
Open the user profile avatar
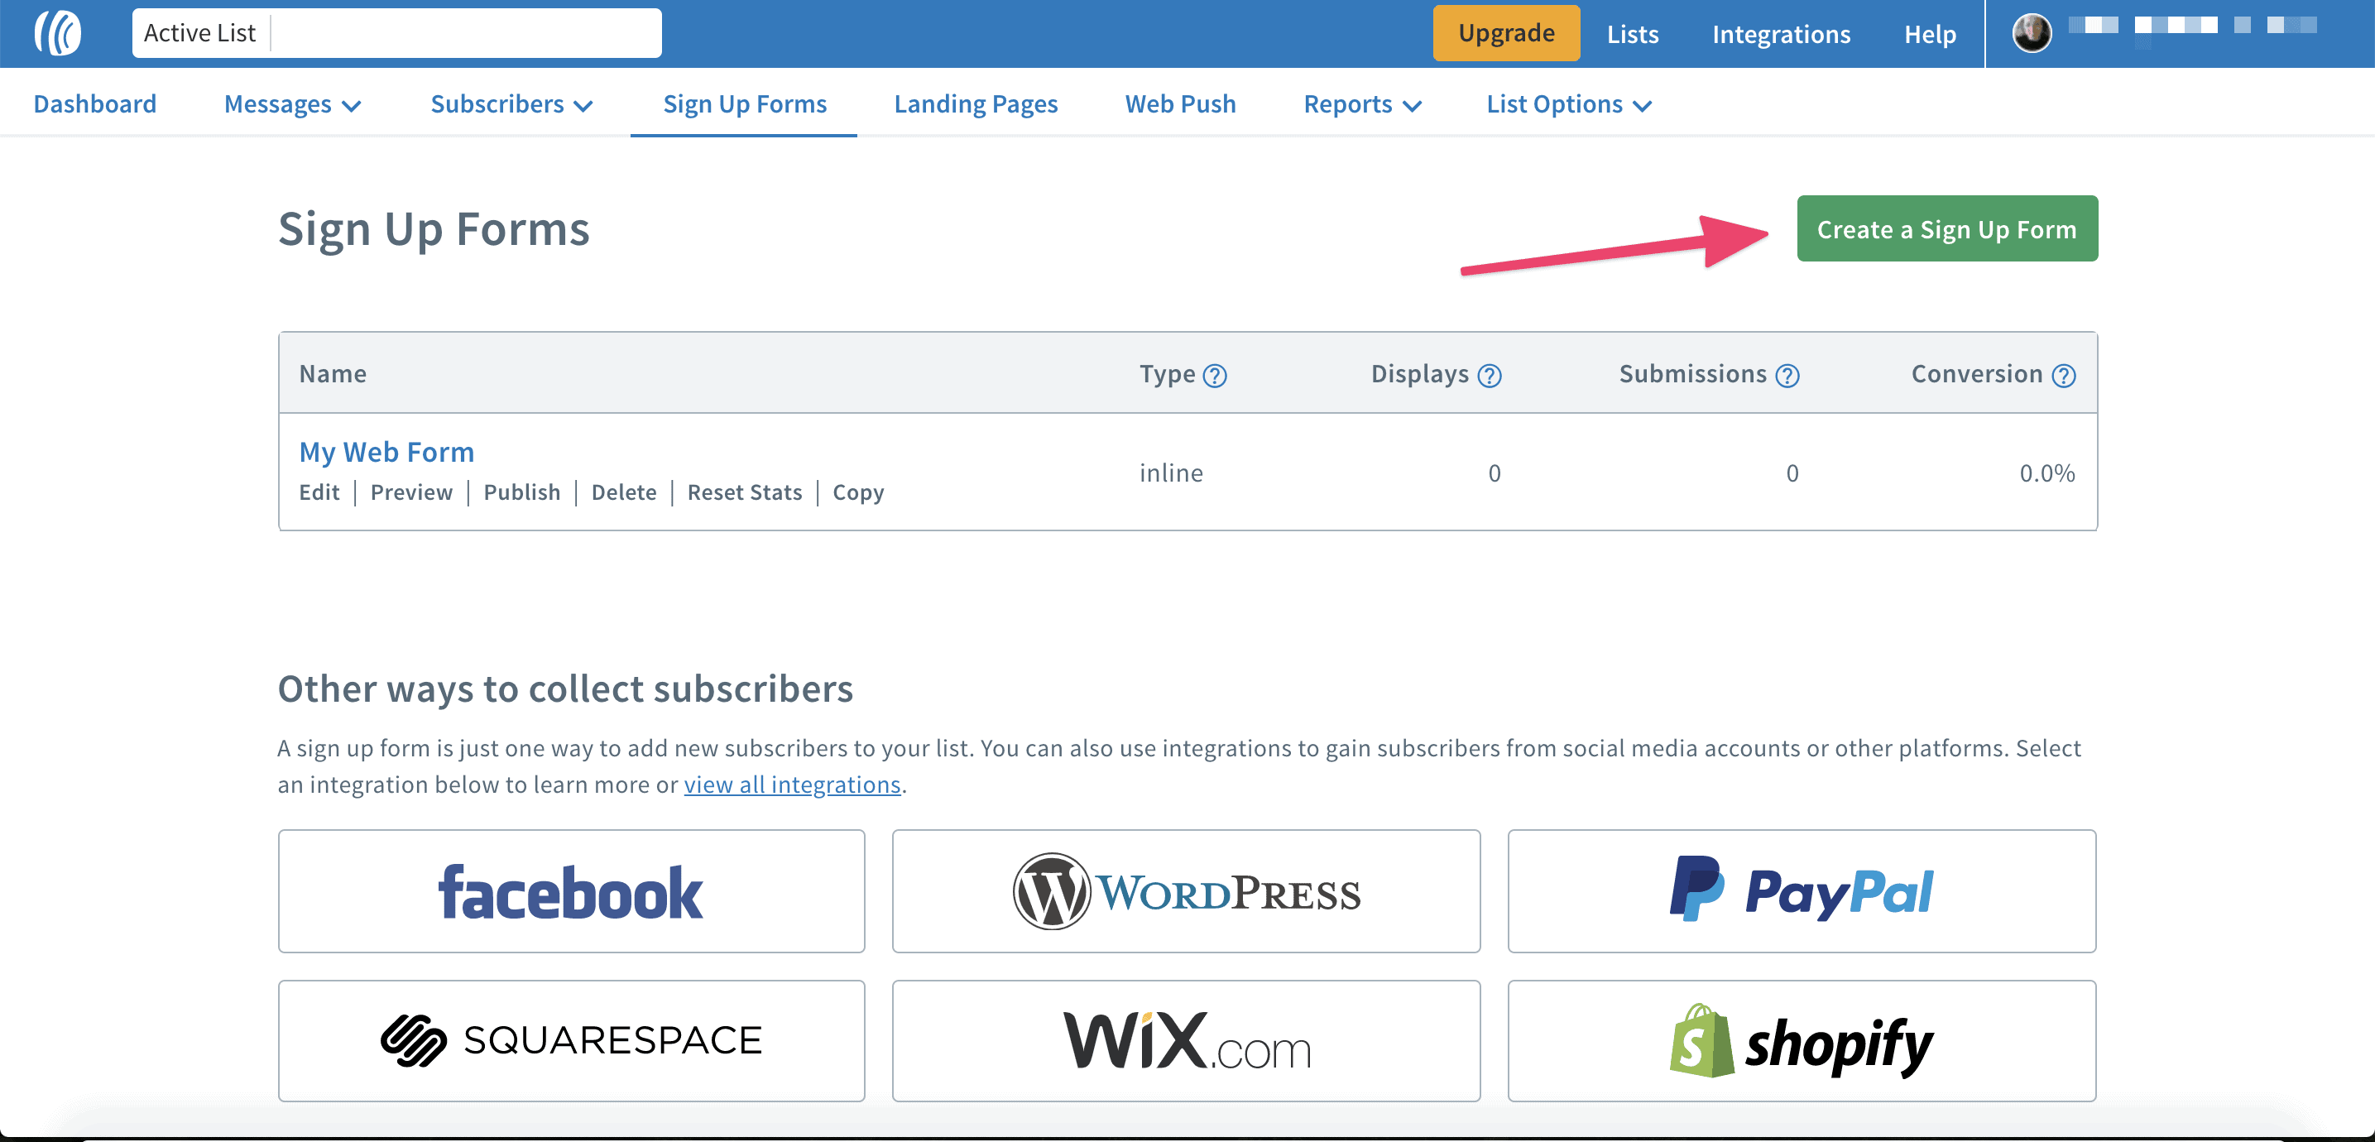click(2031, 33)
